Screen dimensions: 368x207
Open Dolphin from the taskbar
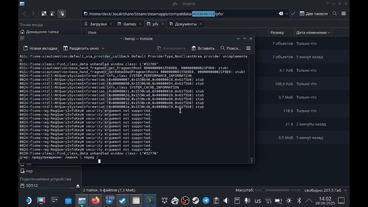tap(82, 201)
